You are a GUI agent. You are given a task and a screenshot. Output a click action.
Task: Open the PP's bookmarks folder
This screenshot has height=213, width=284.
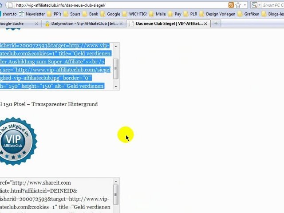point(55,14)
